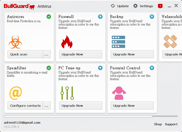The height and width of the screenshot is (132, 182).
Task: Click the blue upgrade arrow on Firewall card
Action: pyautogui.click(x=100, y=17)
